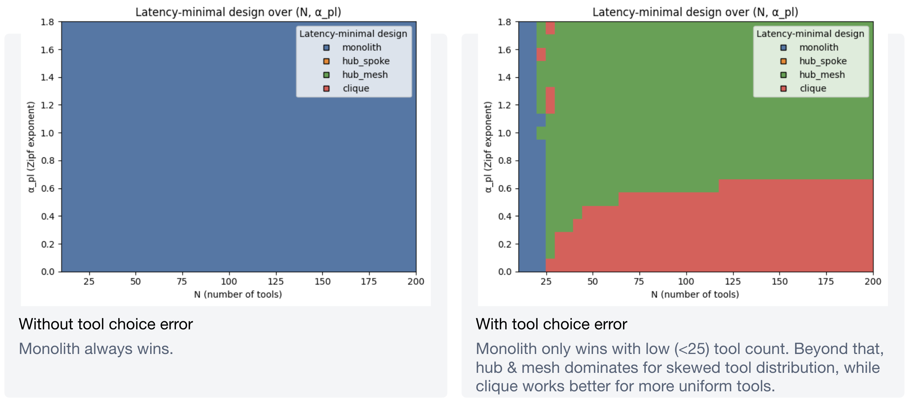Image resolution: width=911 pixels, height=404 pixels.
Task: Click the large red clique region in right chart
Action: [732, 231]
